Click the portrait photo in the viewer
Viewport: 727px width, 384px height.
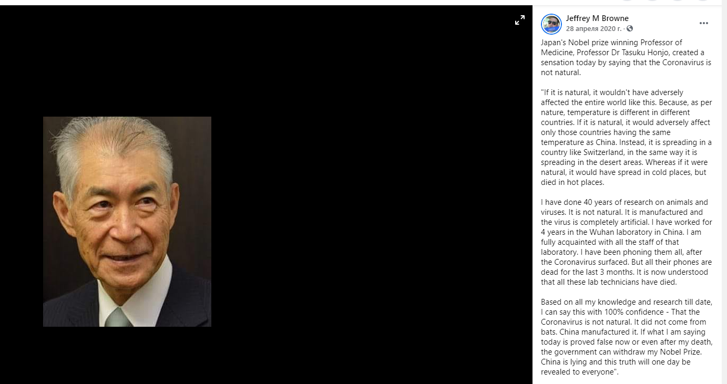(x=127, y=222)
